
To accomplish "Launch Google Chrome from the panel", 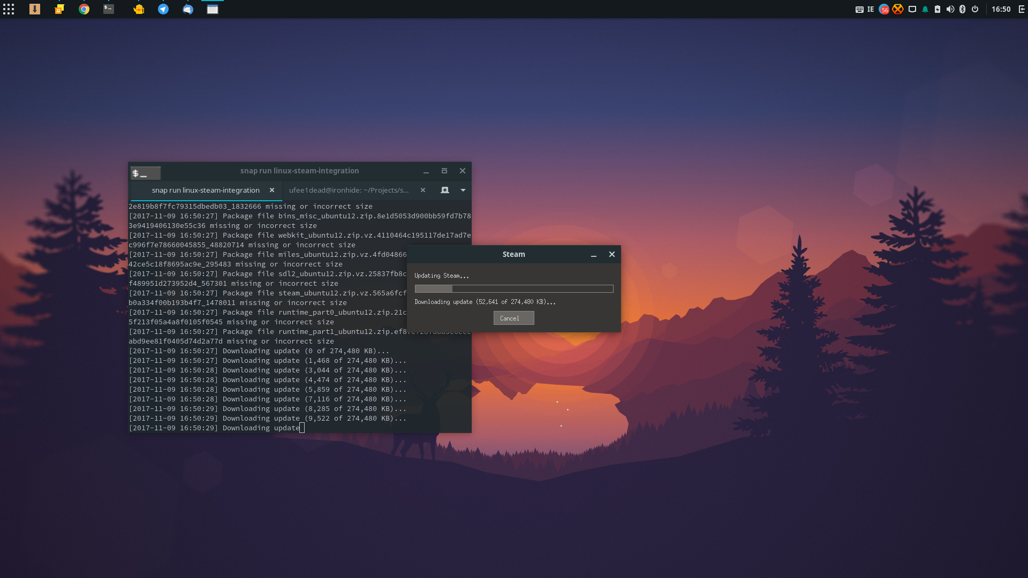I will click(84, 9).
